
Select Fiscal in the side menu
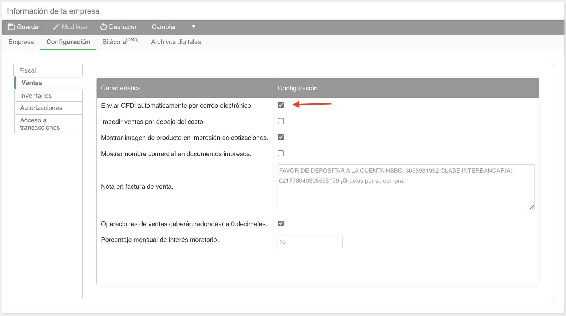click(48, 70)
